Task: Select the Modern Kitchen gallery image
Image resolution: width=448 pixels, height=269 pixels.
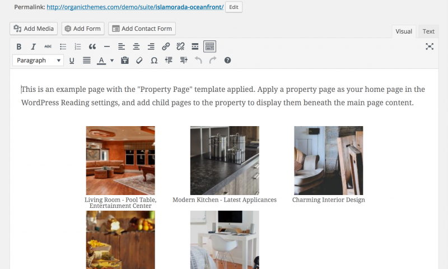Action: point(225,161)
